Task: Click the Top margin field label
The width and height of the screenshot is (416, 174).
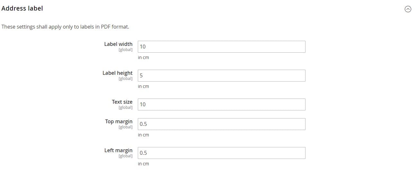Action: [119, 121]
